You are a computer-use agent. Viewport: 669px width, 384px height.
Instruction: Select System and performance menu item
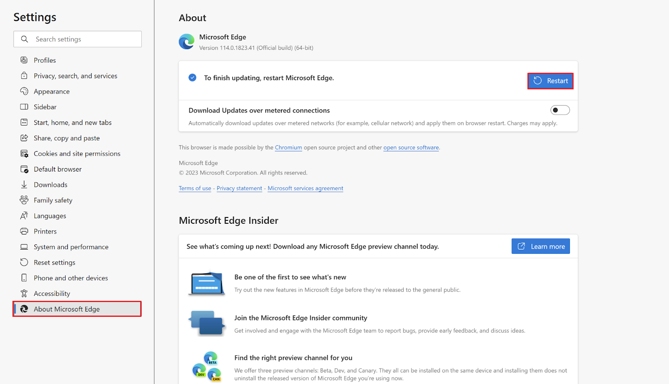[71, 247]
